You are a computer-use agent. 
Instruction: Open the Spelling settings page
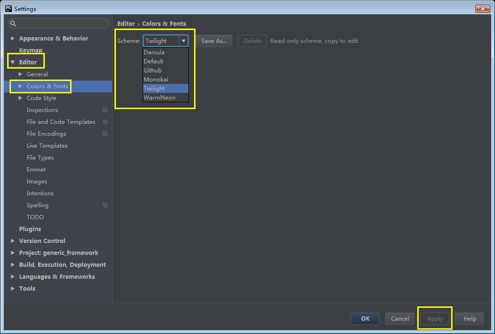coord(38,205)
